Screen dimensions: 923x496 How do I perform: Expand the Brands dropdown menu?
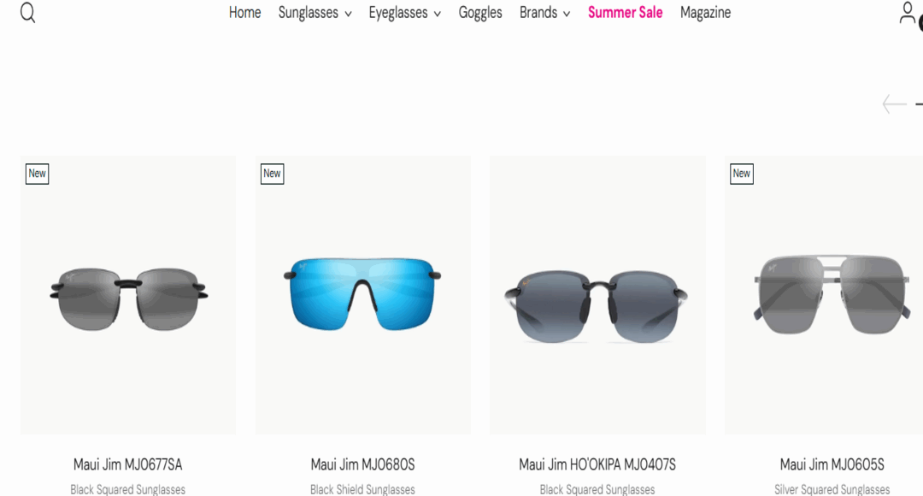click(x=544, y=12)
